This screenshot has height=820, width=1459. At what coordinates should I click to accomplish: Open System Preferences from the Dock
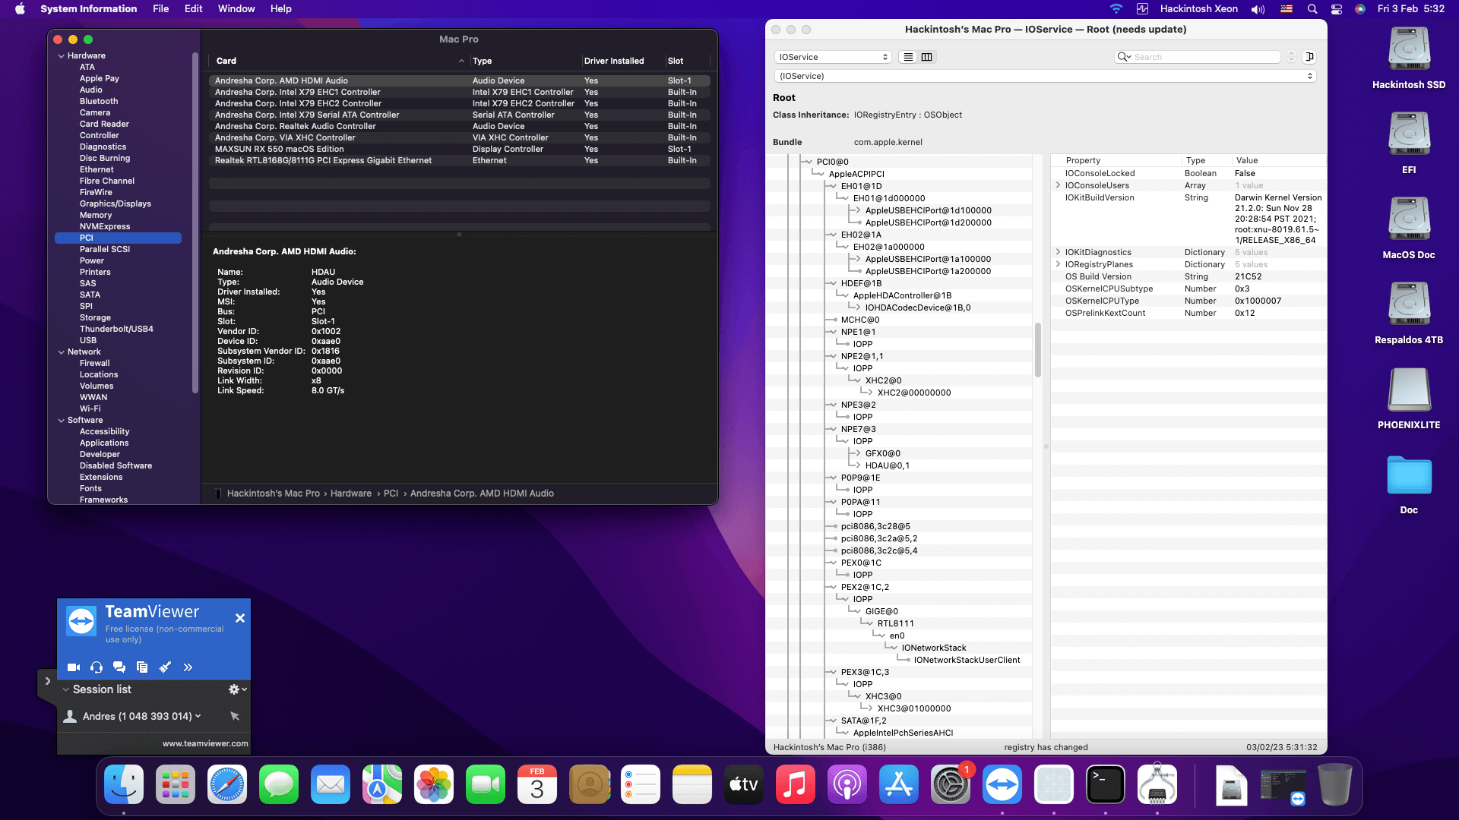point(951,785)
